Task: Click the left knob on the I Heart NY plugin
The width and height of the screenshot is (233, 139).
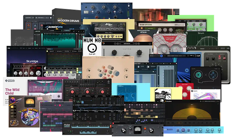Action: (x=164, y=50)
